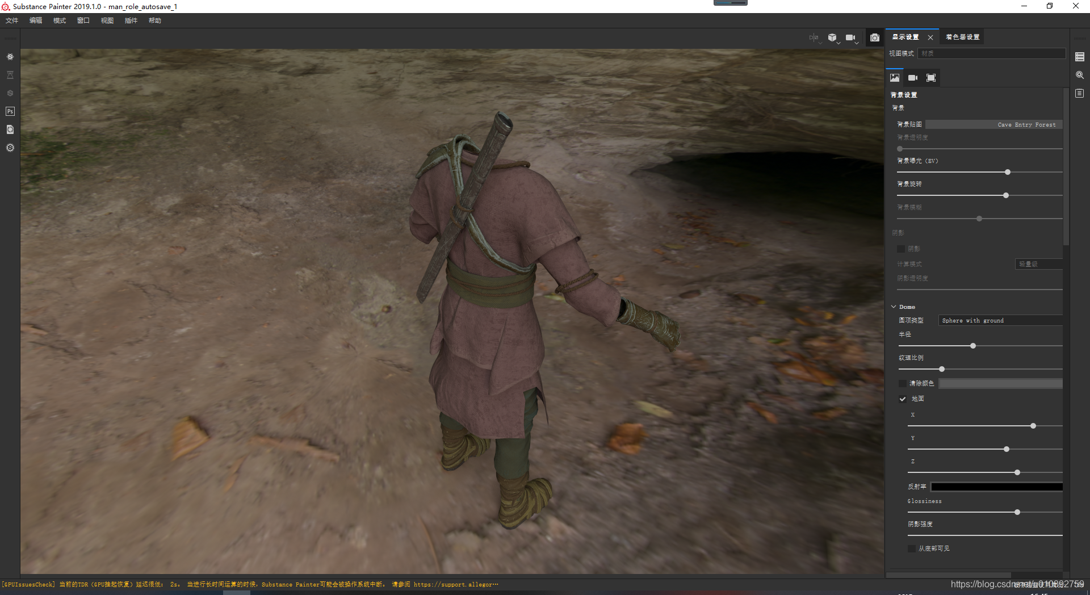The image size is (1090, 595).
Task: Adjust the 背景旋转 slider handle
Action: [x=1006, y=195]
